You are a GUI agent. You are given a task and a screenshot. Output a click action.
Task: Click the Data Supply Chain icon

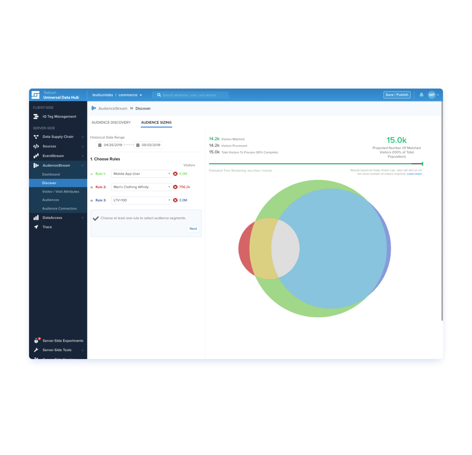[36, 137]
